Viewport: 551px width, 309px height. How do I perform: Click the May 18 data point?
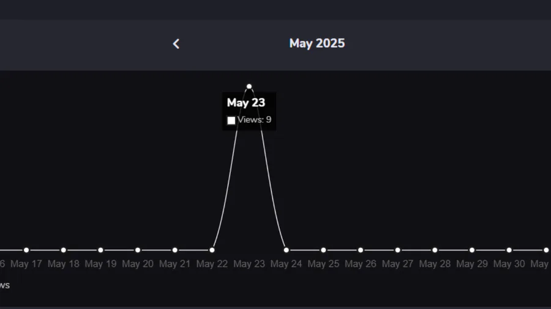pyautogui.click(x=64, y=250)
